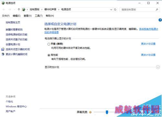Screen dimensions: 162x117
Task: Go up one level with up arrow
Action: click(x=19, y=10)
